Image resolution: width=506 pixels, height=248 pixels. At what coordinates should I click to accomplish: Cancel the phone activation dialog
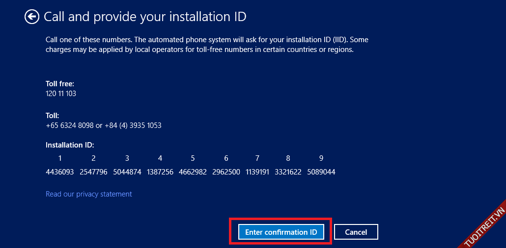click(x=356, y=232)
